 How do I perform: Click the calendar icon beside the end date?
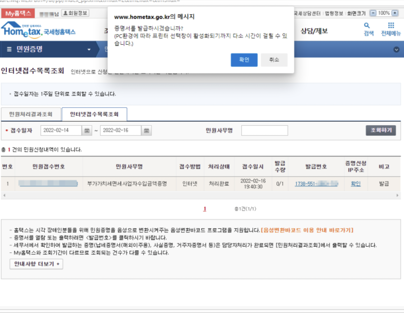146,130
